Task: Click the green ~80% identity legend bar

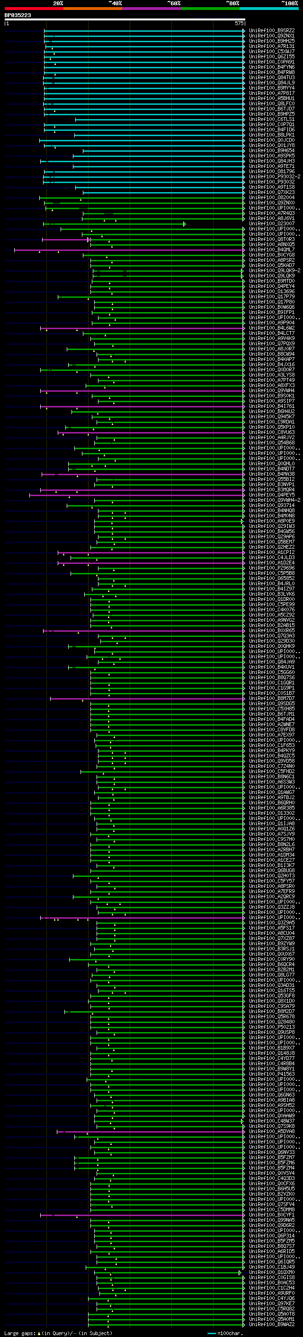Action: coord(210,9)
